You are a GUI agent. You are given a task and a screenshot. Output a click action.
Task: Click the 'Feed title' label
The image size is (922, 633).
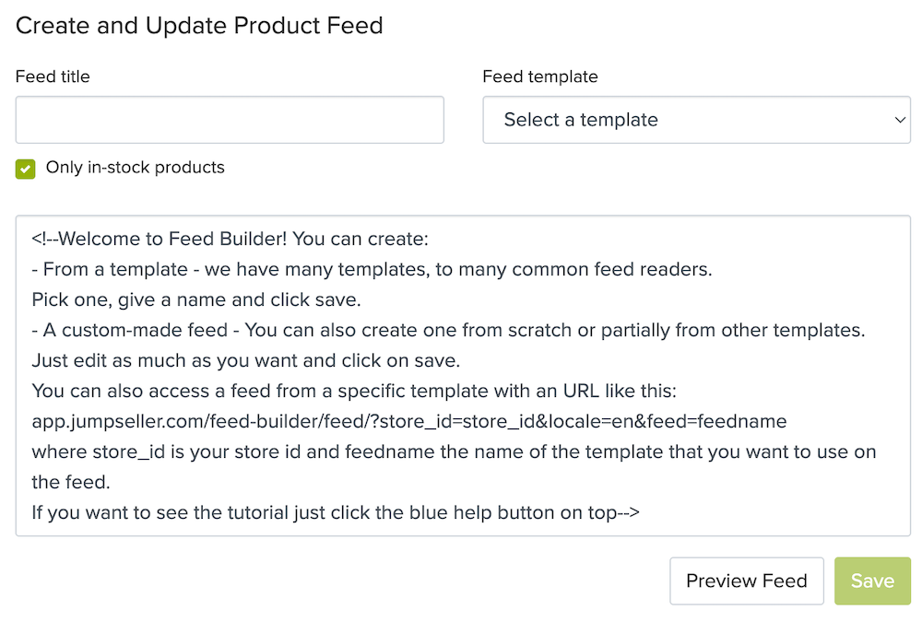tap(53, 76)
